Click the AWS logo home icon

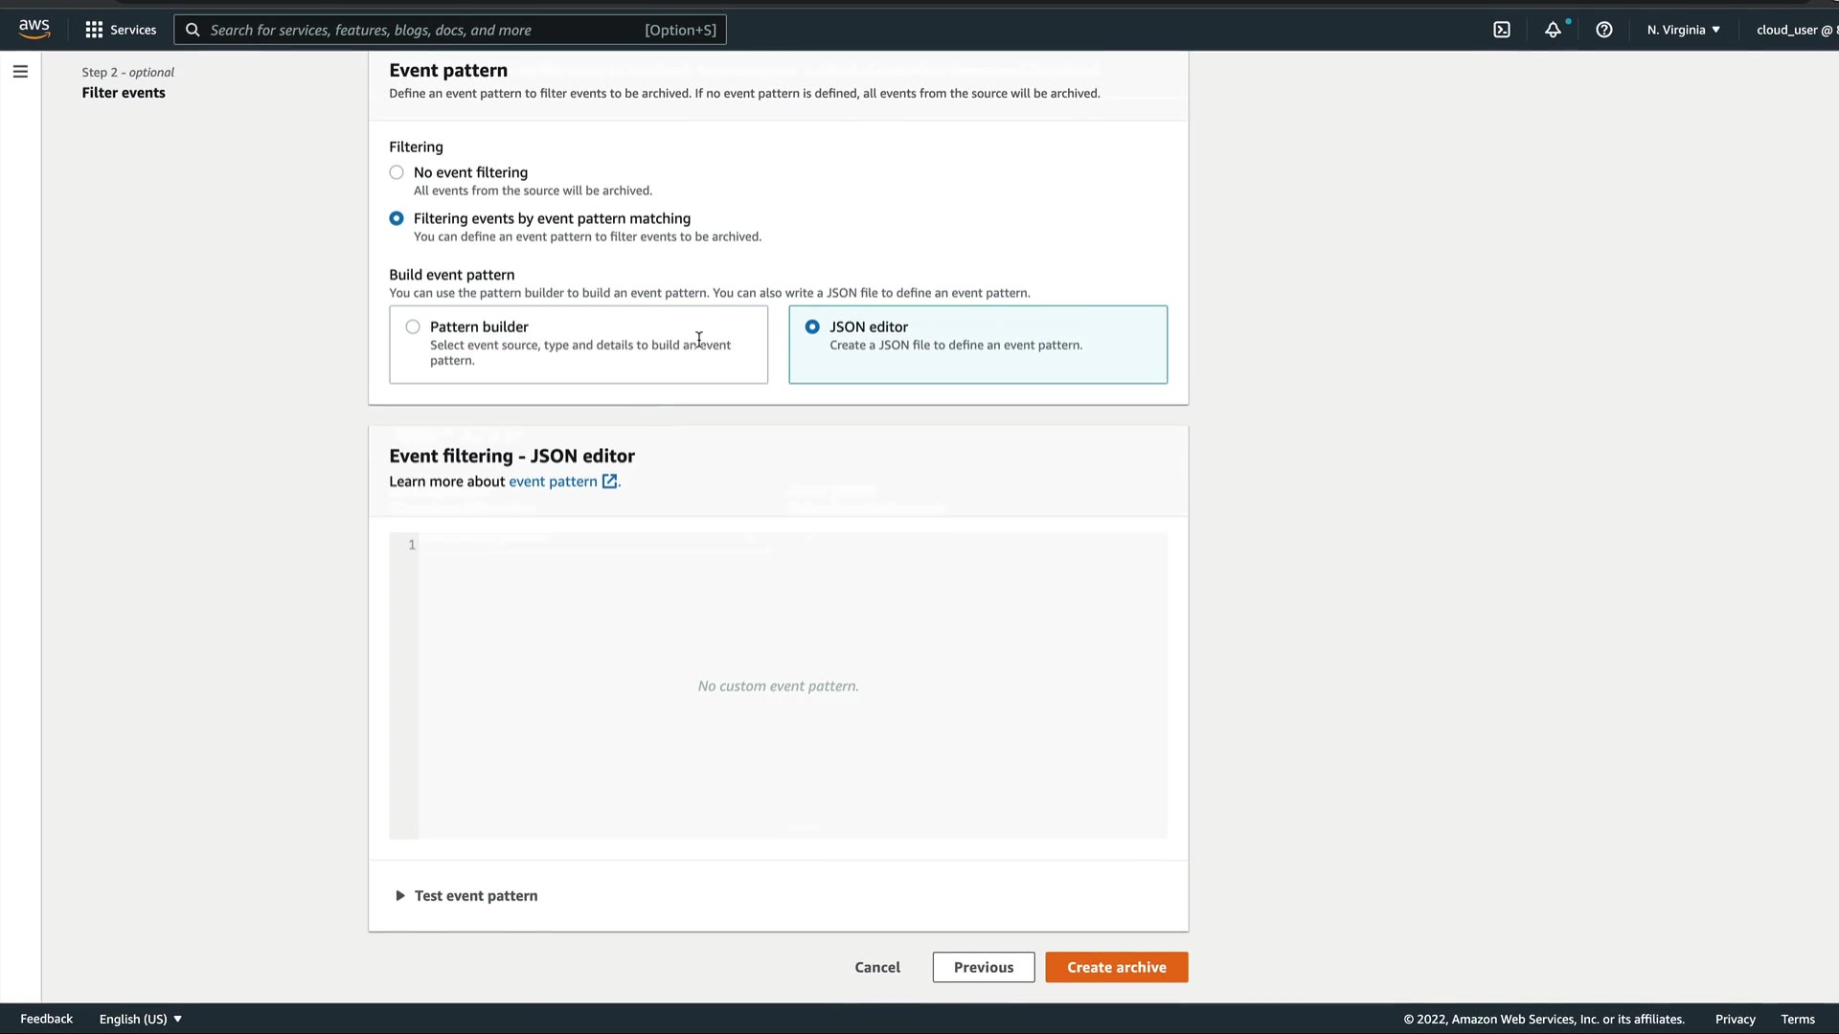pyautogui.click(x=34, y=29)
